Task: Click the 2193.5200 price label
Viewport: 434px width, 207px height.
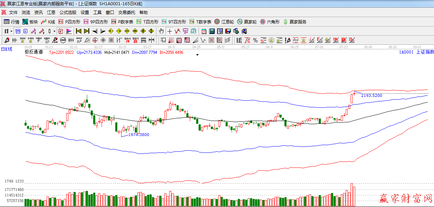Action: (x=371, y=95)
